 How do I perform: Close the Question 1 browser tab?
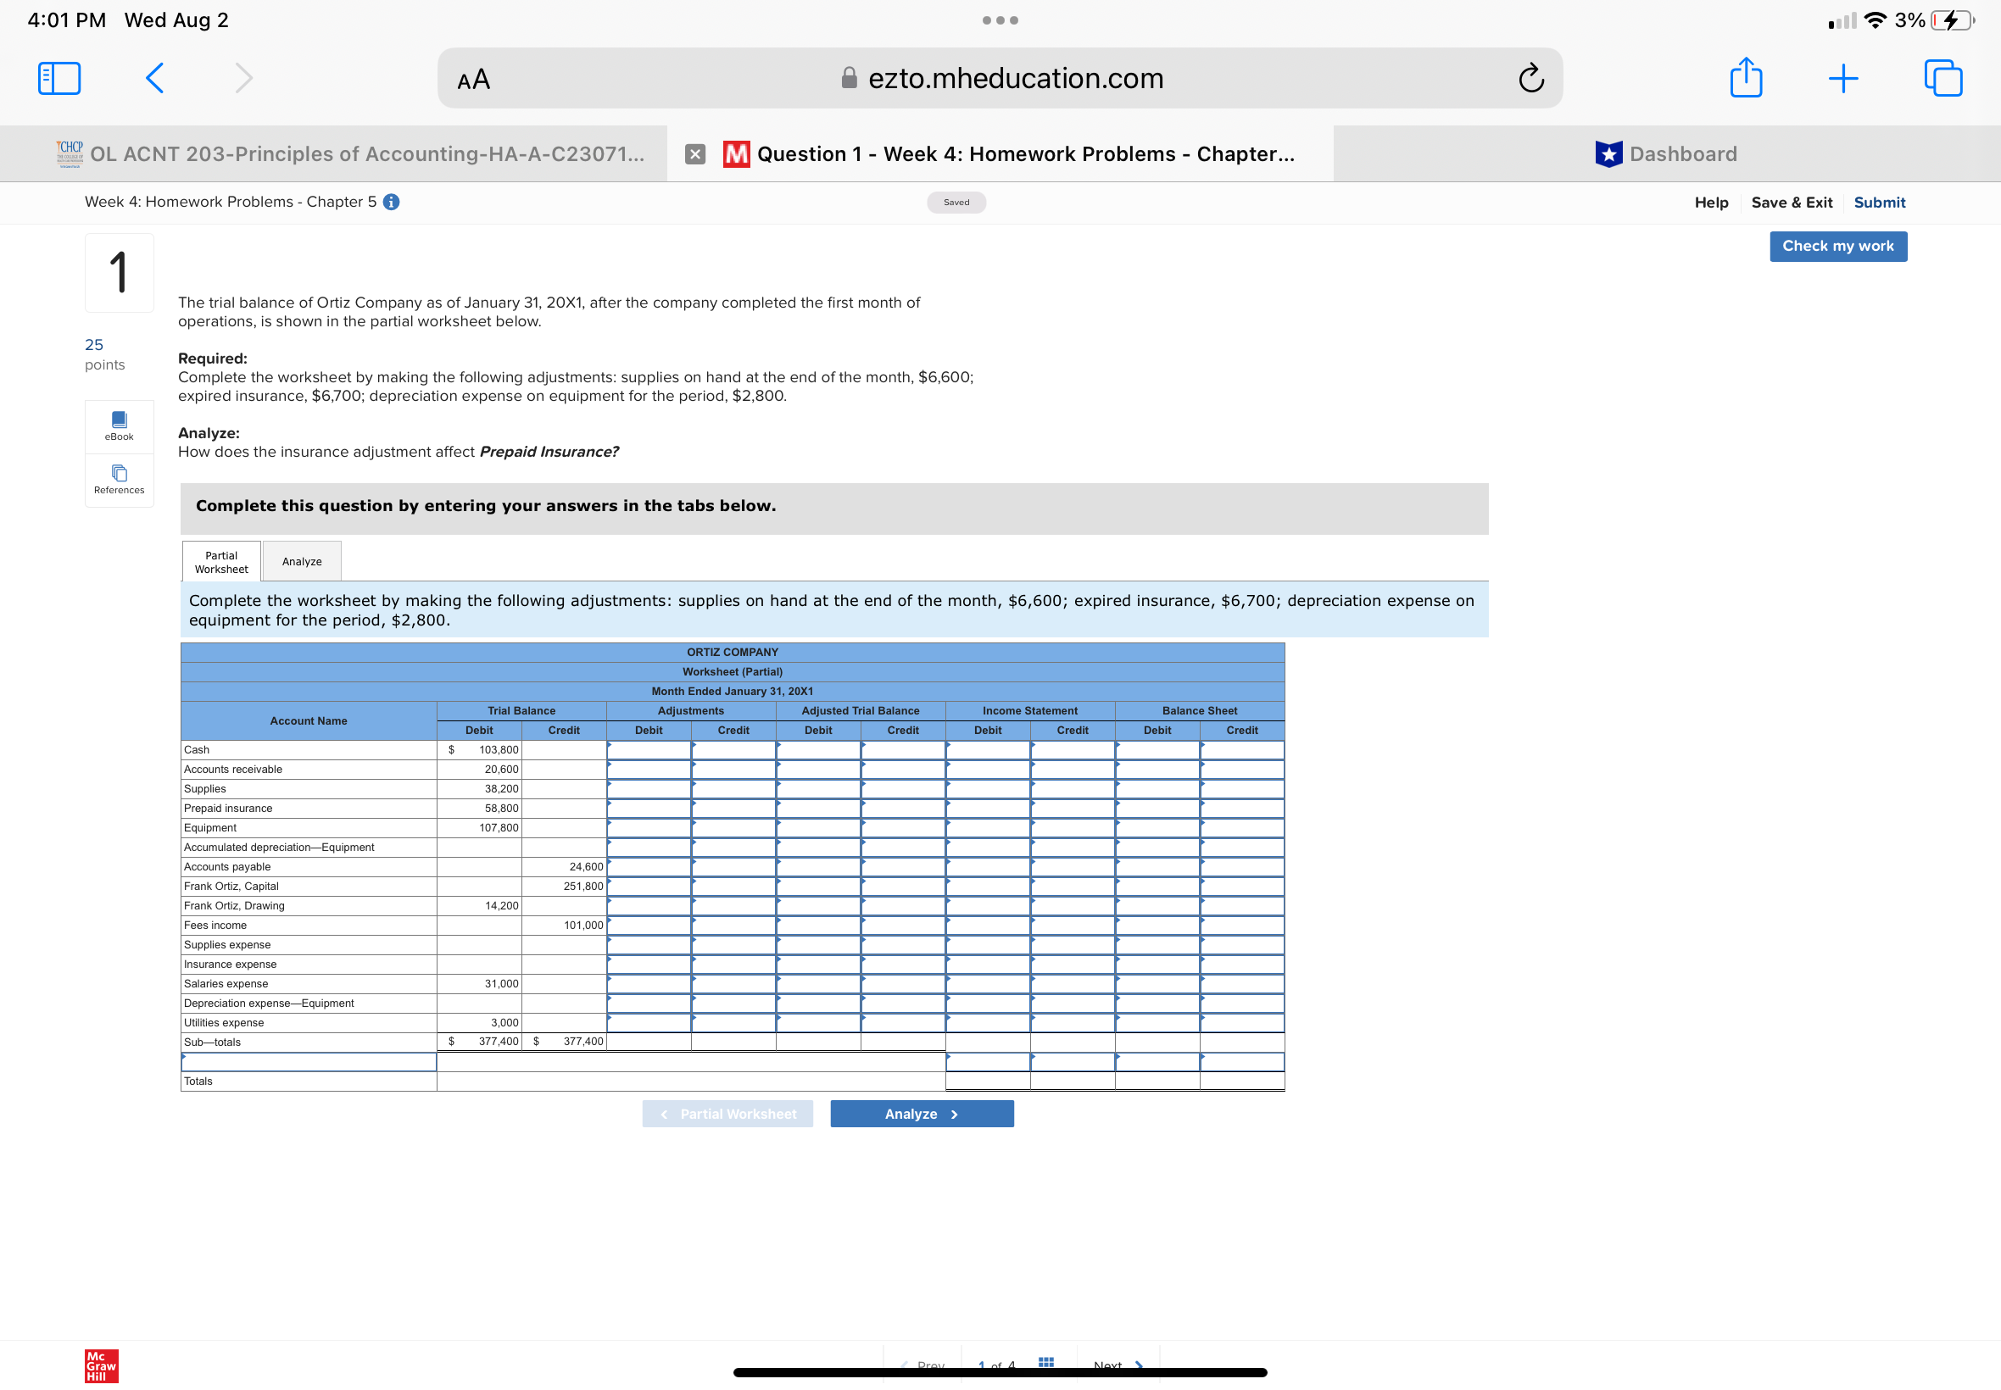pos(694,154)
